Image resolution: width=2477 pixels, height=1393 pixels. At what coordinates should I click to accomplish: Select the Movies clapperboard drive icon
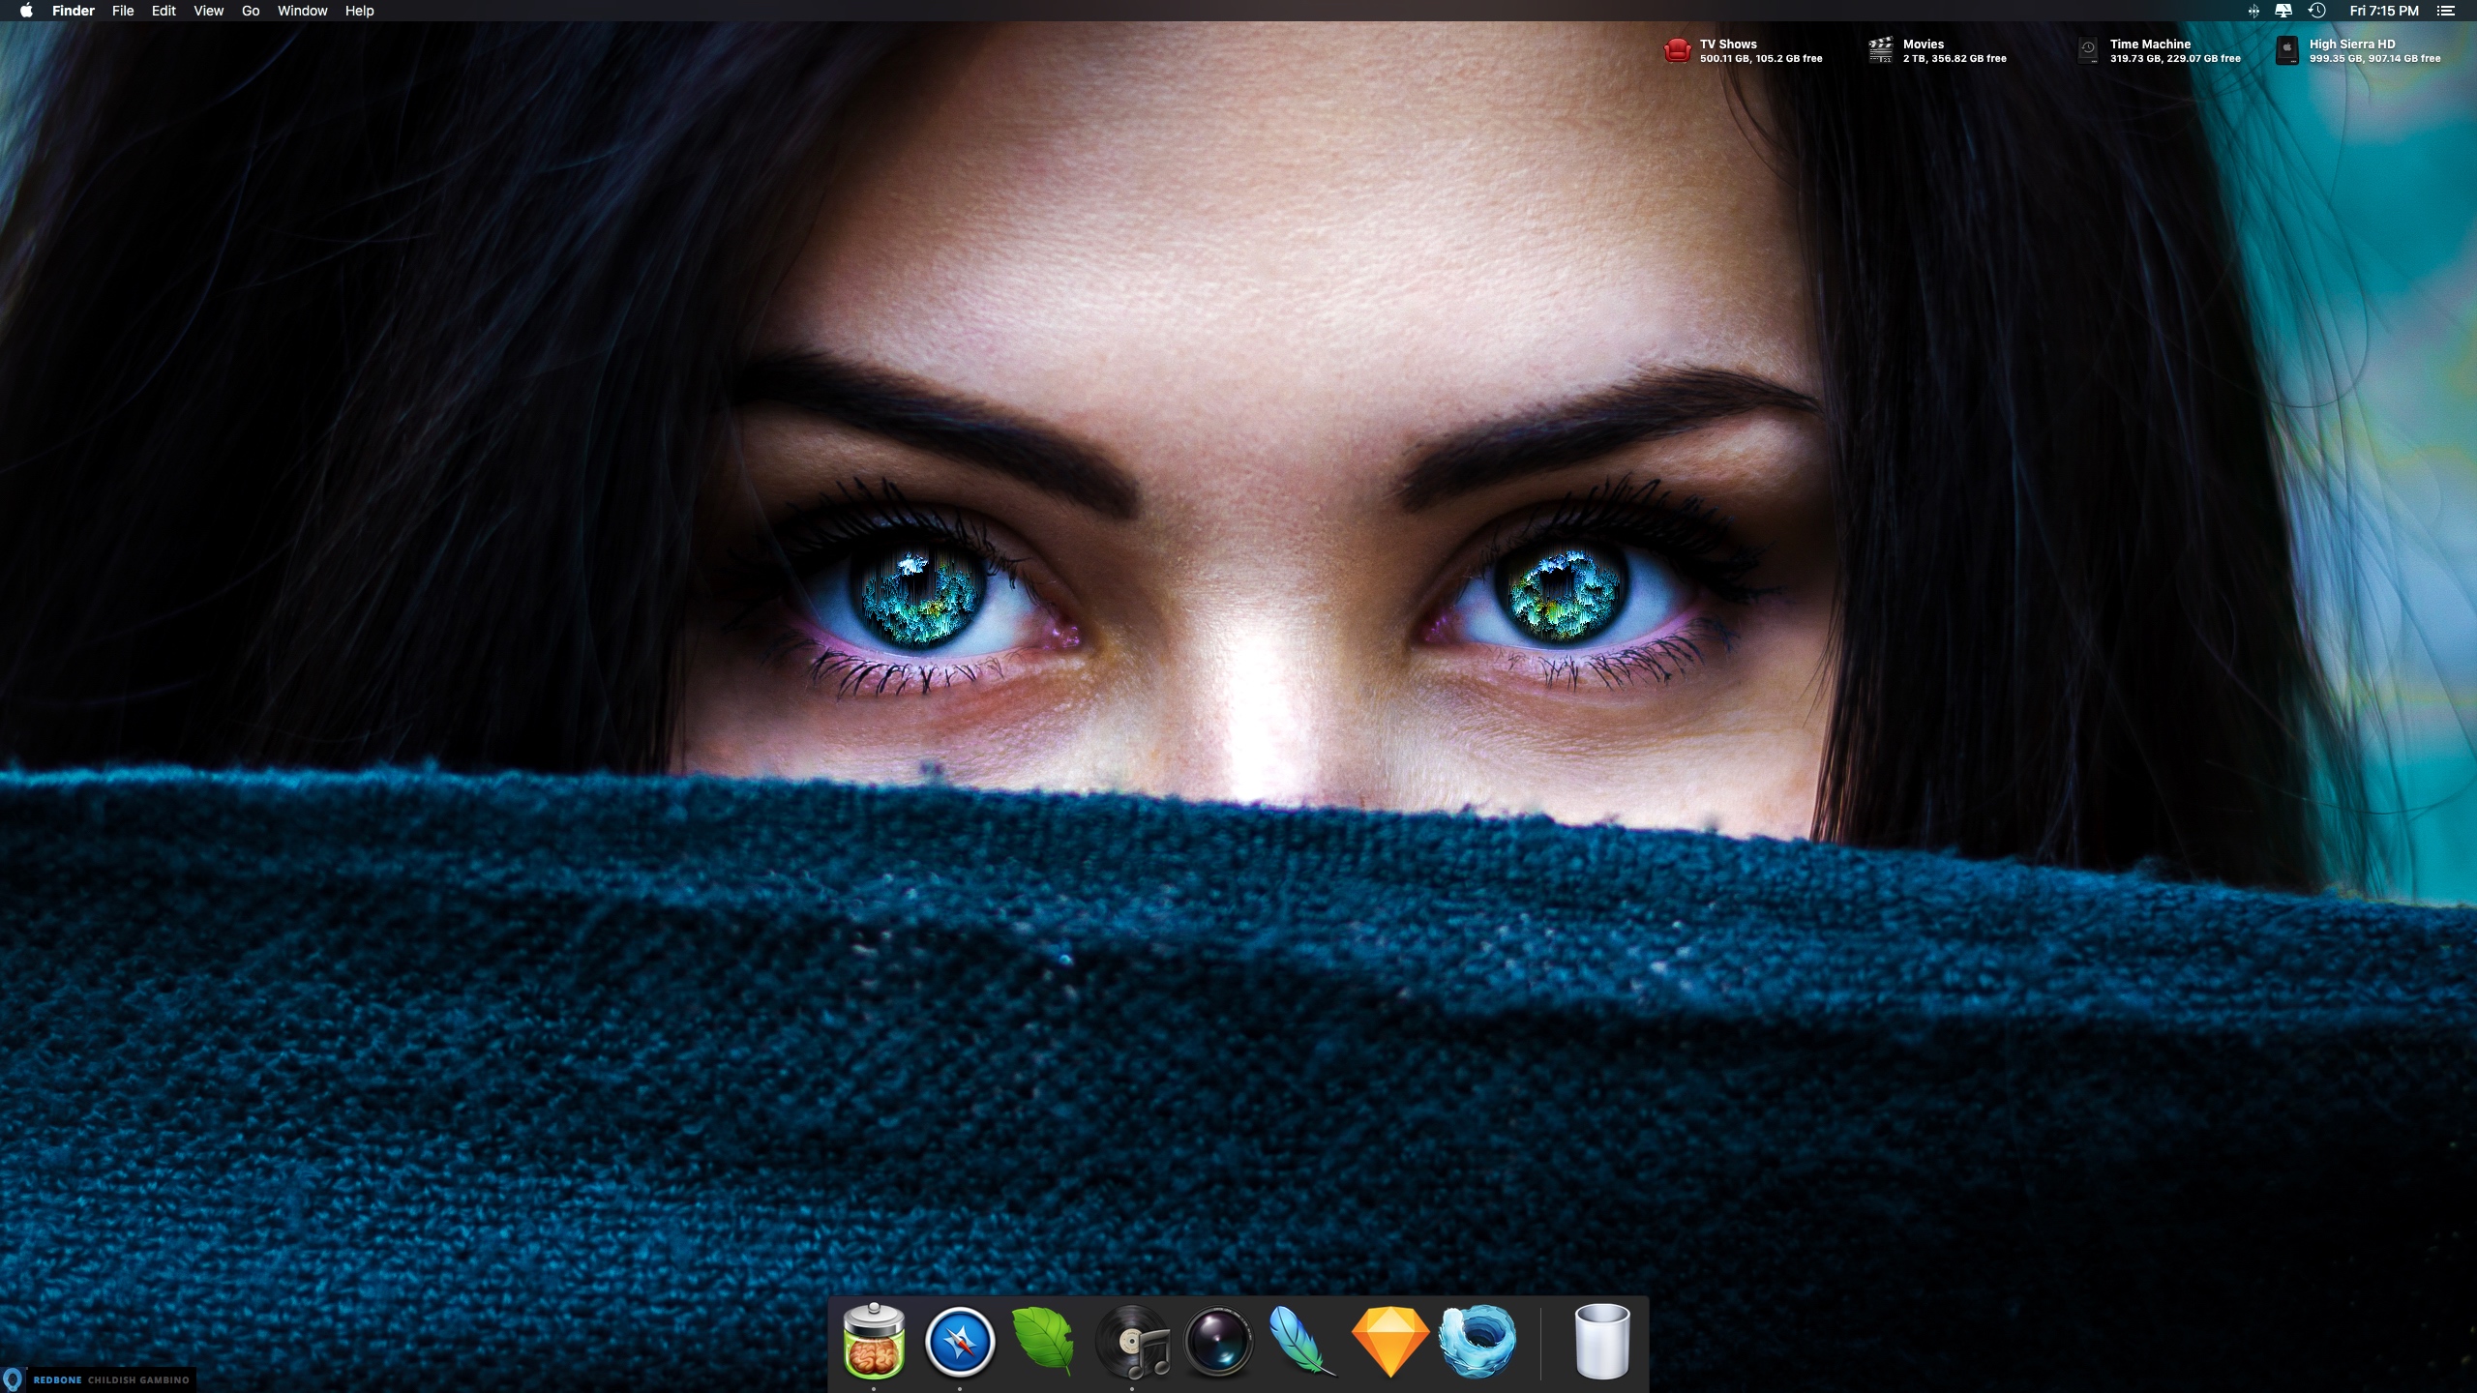pyautogui.click(x=1880, y=50)
